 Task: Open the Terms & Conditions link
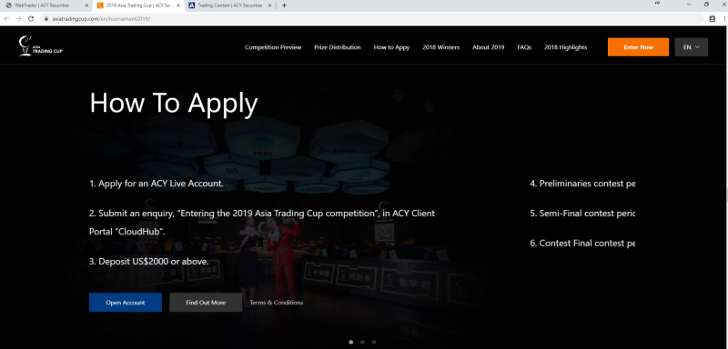[x=277, y=303]
